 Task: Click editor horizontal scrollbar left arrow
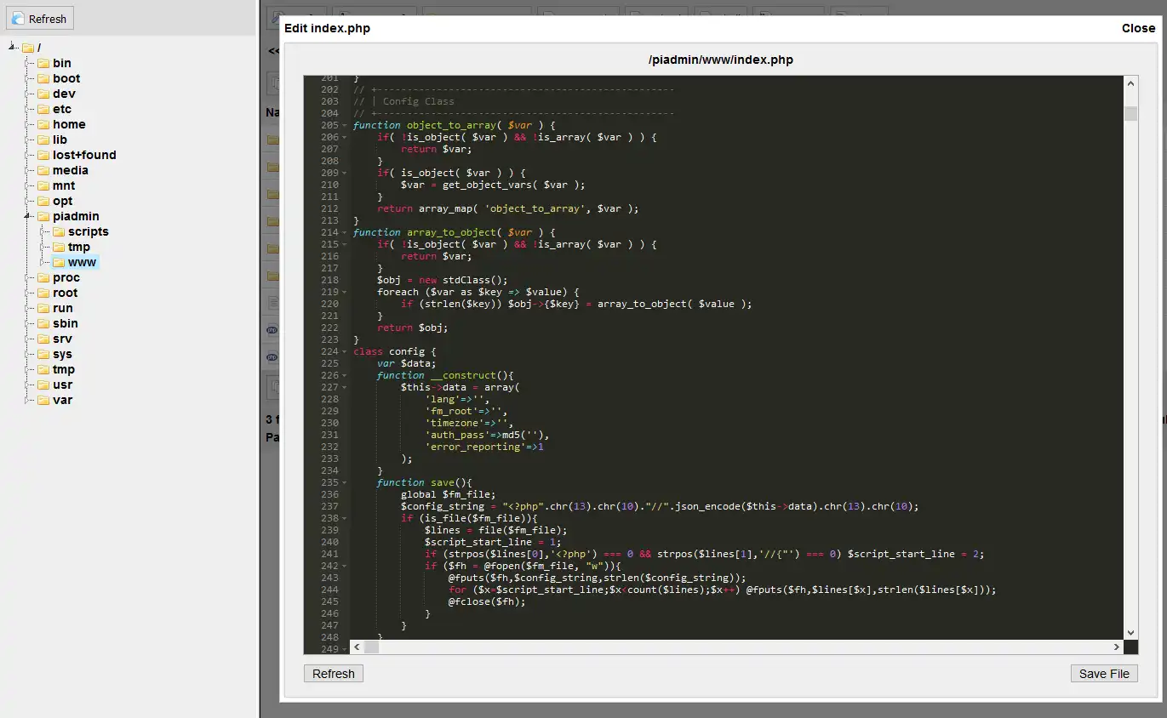click(x=358, y=647)
